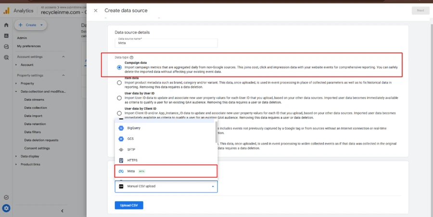Open the Advertising icon in sidebar
Screen dimensions: 433x217
tap(6, 57)
